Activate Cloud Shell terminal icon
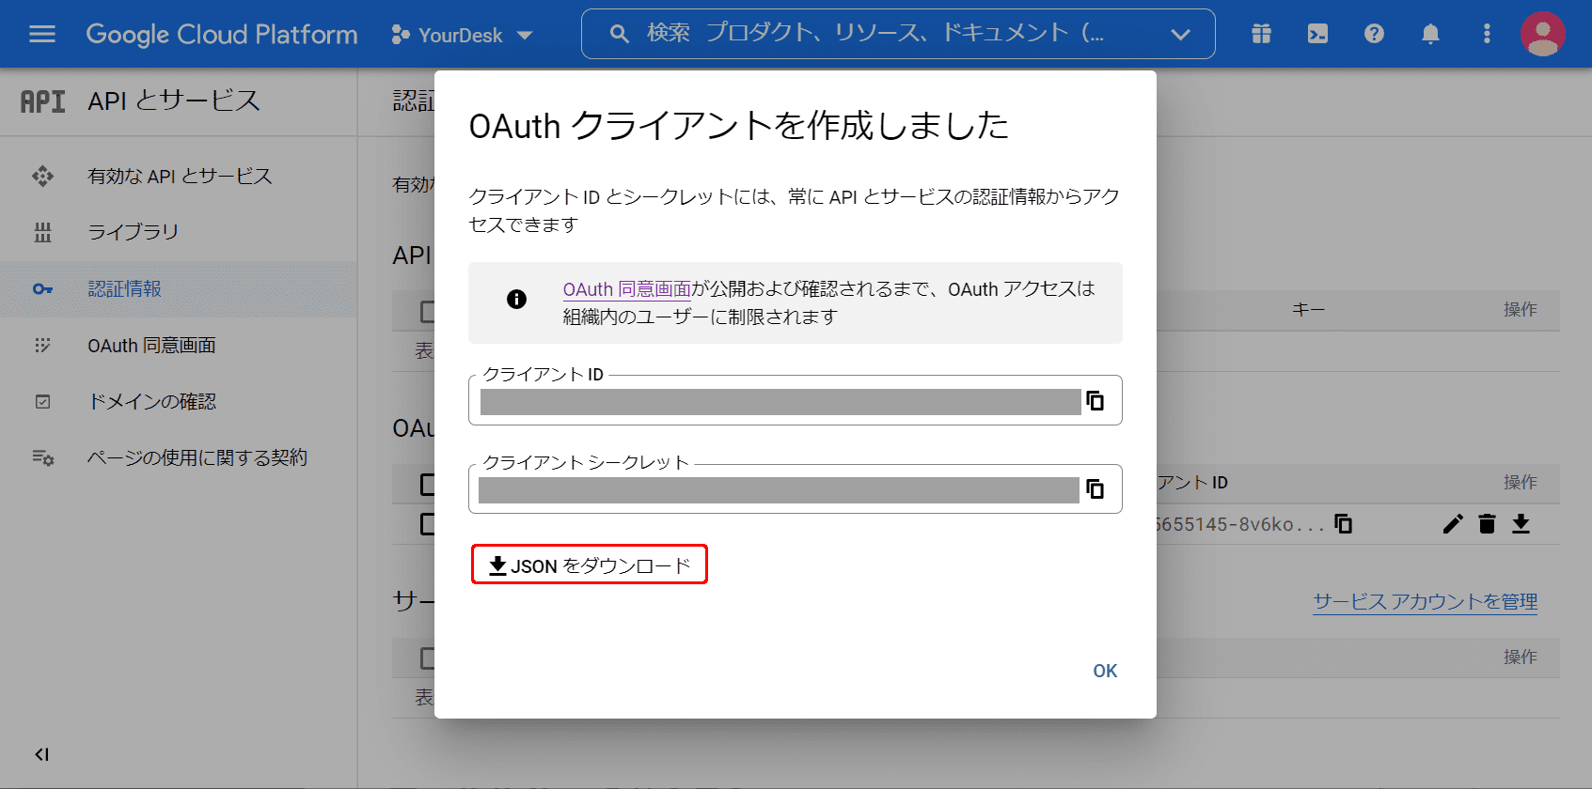1592x789 pixels. click(x=1317, y=35)
